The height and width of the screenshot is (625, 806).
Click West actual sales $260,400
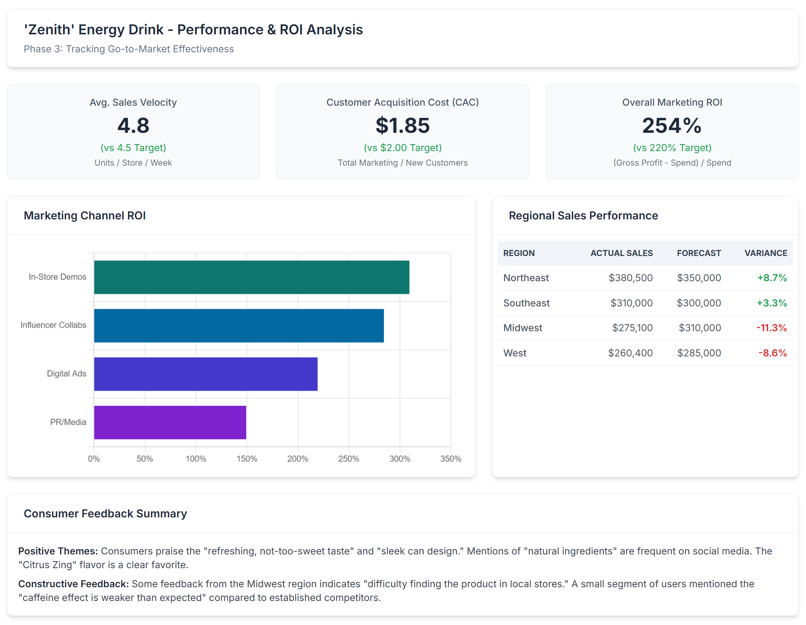coord(630,353)
